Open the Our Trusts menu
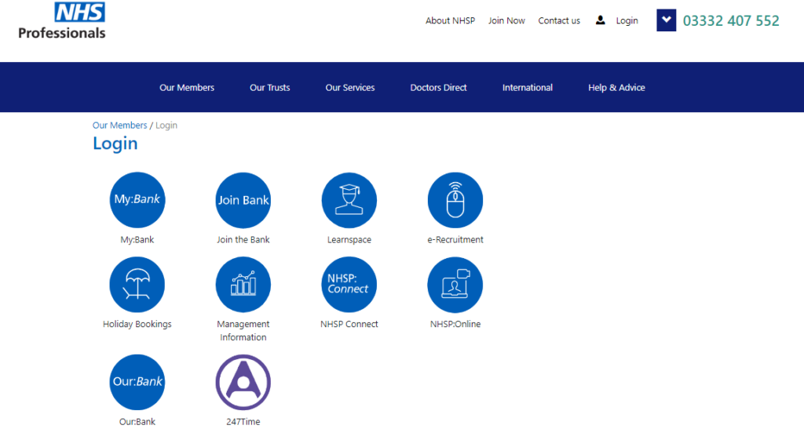804x429 pixels. coord(270,88)
